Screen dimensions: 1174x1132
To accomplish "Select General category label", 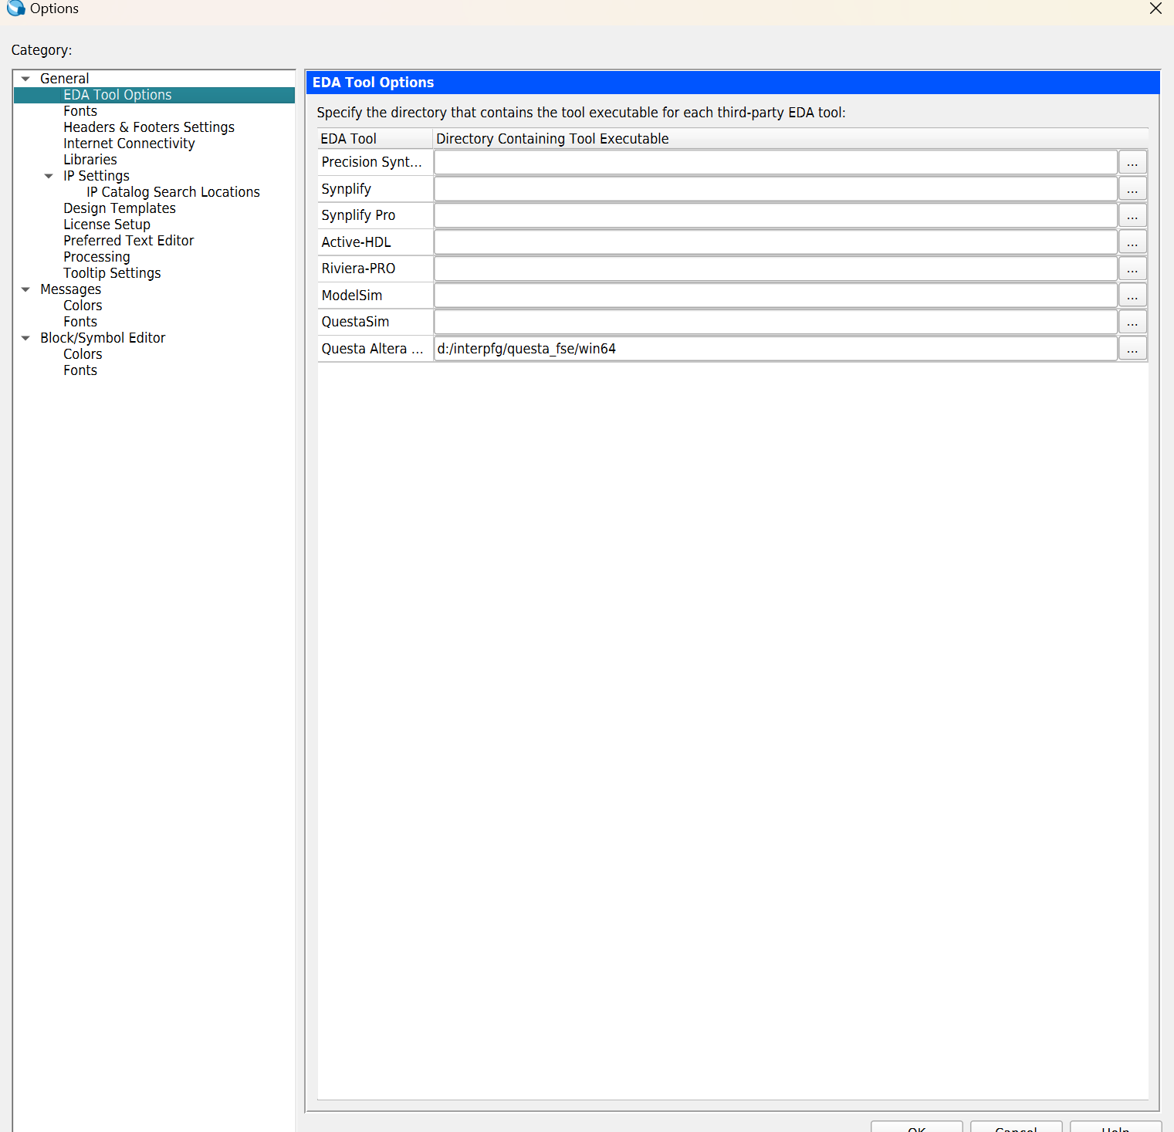I will [x=64, y=79].
